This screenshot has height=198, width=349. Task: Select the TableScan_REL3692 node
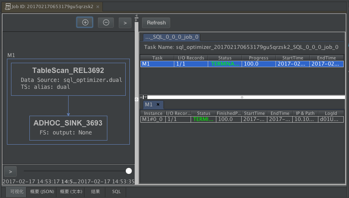(x=68, y=79)
